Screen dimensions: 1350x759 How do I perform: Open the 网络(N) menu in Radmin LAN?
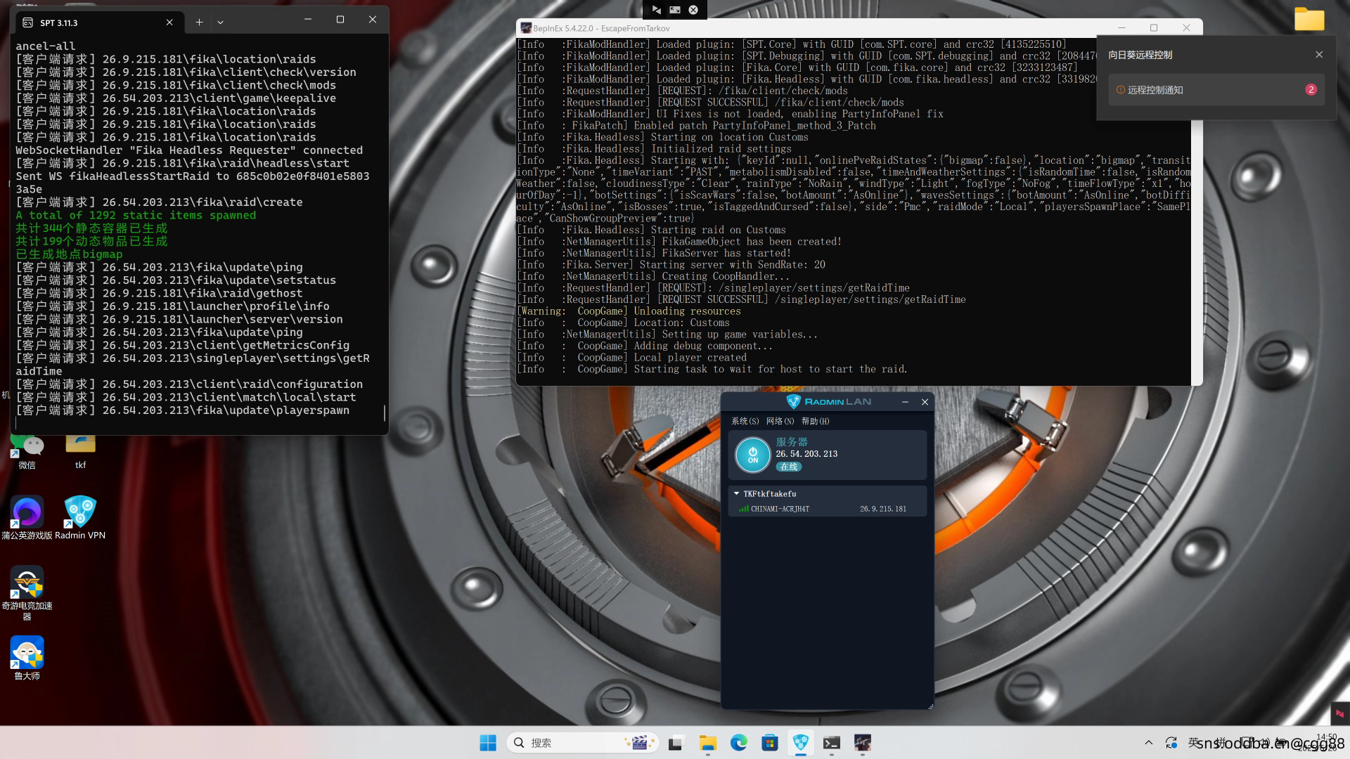[780, 421]
